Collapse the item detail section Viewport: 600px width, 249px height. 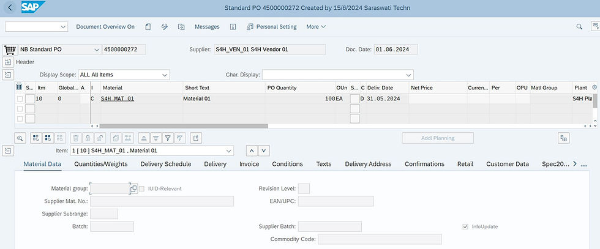[x=9, y=151]
